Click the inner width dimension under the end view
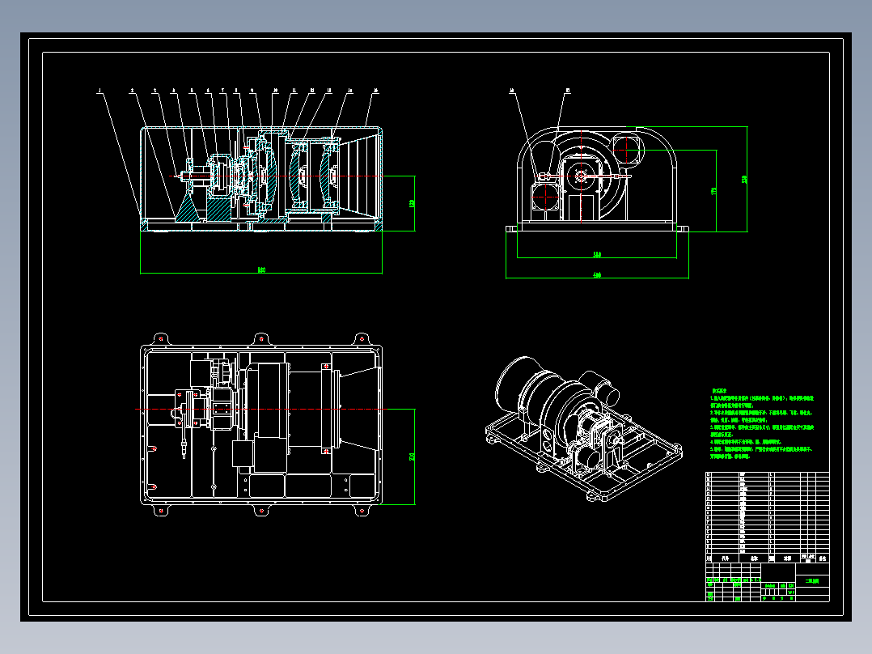Image resolution: width=872 pixels, height=654 pixels. tap(597, 255)
